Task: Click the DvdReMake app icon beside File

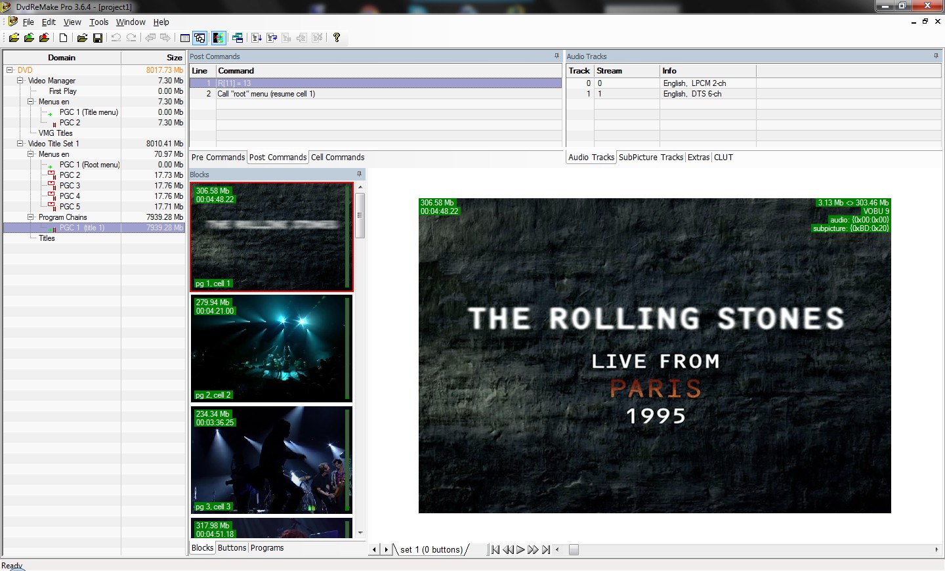Action: 12,22
